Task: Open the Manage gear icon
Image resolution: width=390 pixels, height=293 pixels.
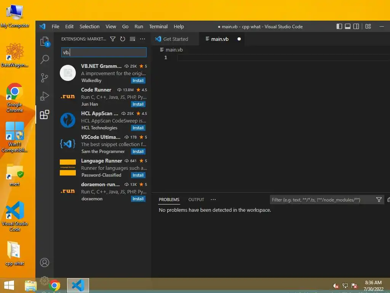Action: [45, 280]
